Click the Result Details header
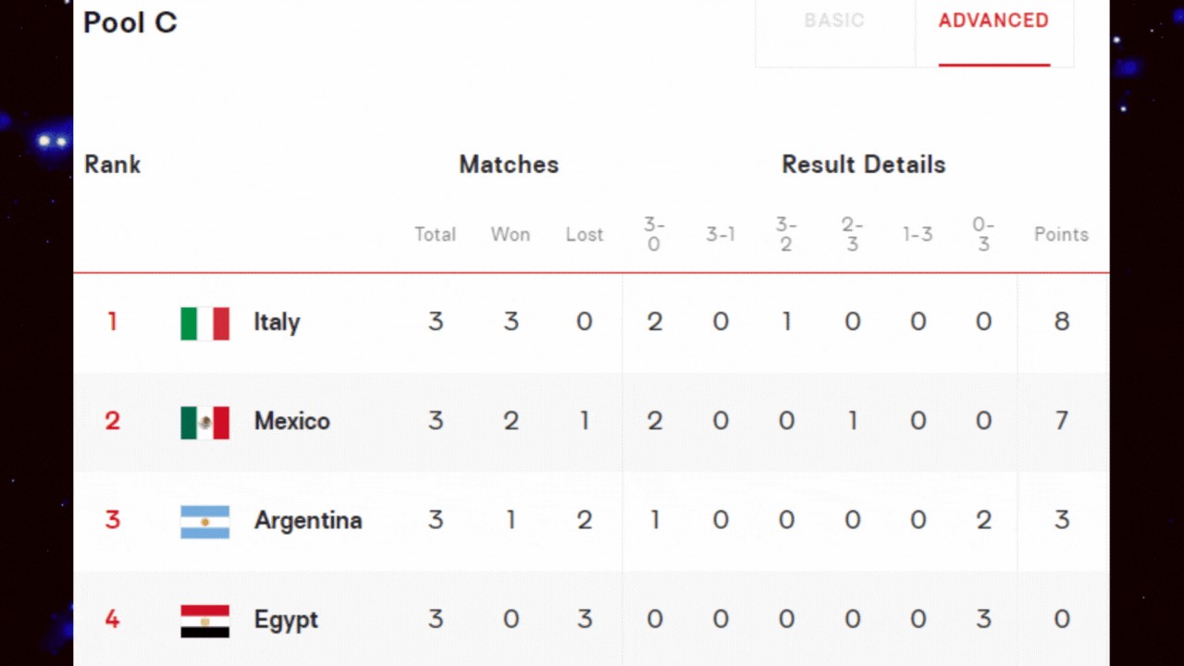Screen dimensions: 1184x666 [x=863, y=165]
